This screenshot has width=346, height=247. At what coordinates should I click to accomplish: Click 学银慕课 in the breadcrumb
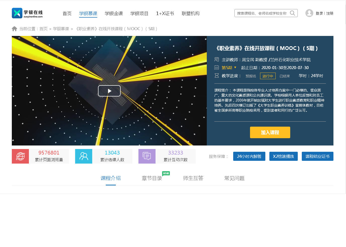(x=61, y=29)
